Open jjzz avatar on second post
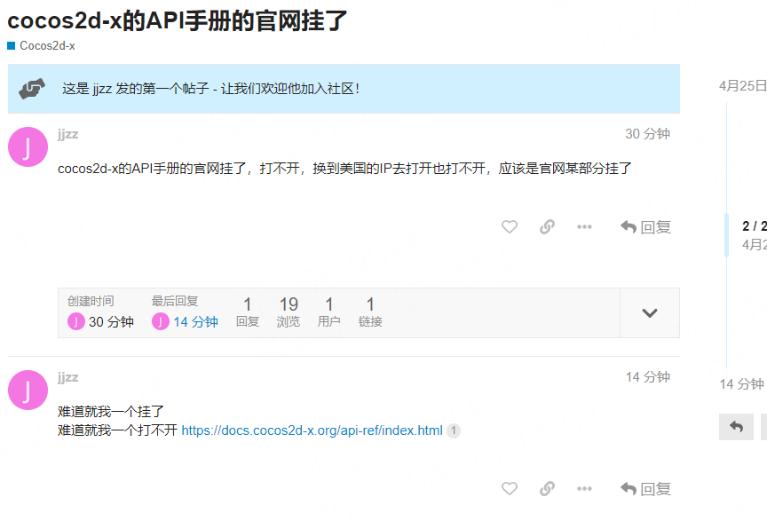This screenshot has width=767, height=521. tap(28, 390)
